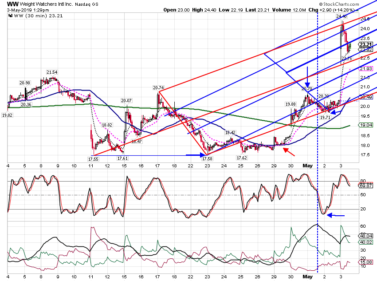This screenshot has width=377, height=281.
Task: Click the 20.36 price label
Action: click(26, 105)
